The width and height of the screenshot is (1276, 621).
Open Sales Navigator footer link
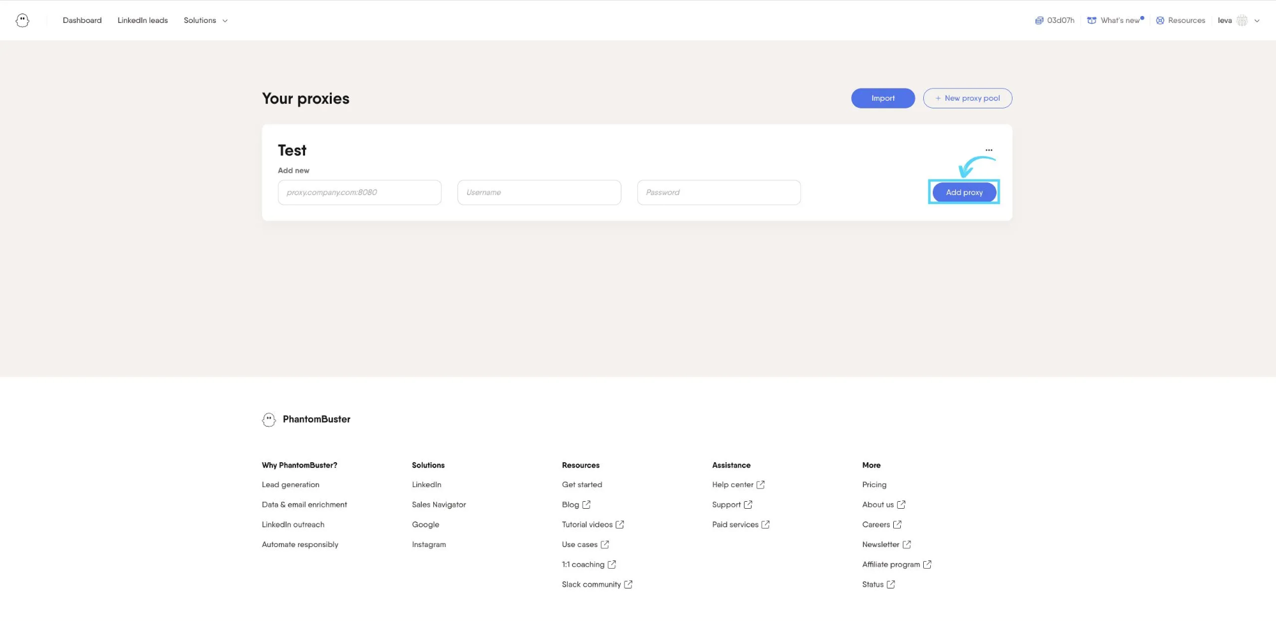(439, 505)
